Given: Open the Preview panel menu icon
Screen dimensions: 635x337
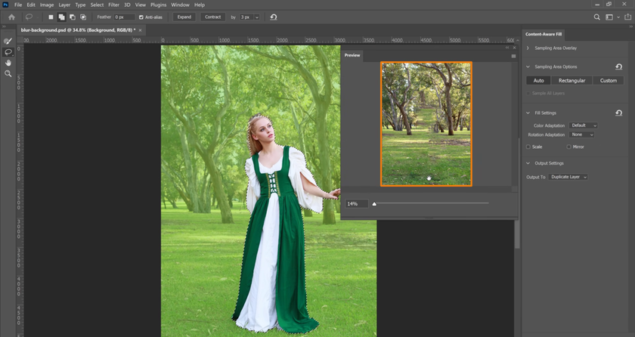Looking at the screenshot, I should point(513,56).
